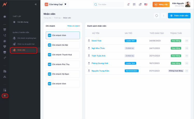Open the notifications bell
This screenshot has height=119, width=194.
tap(128, 4)
